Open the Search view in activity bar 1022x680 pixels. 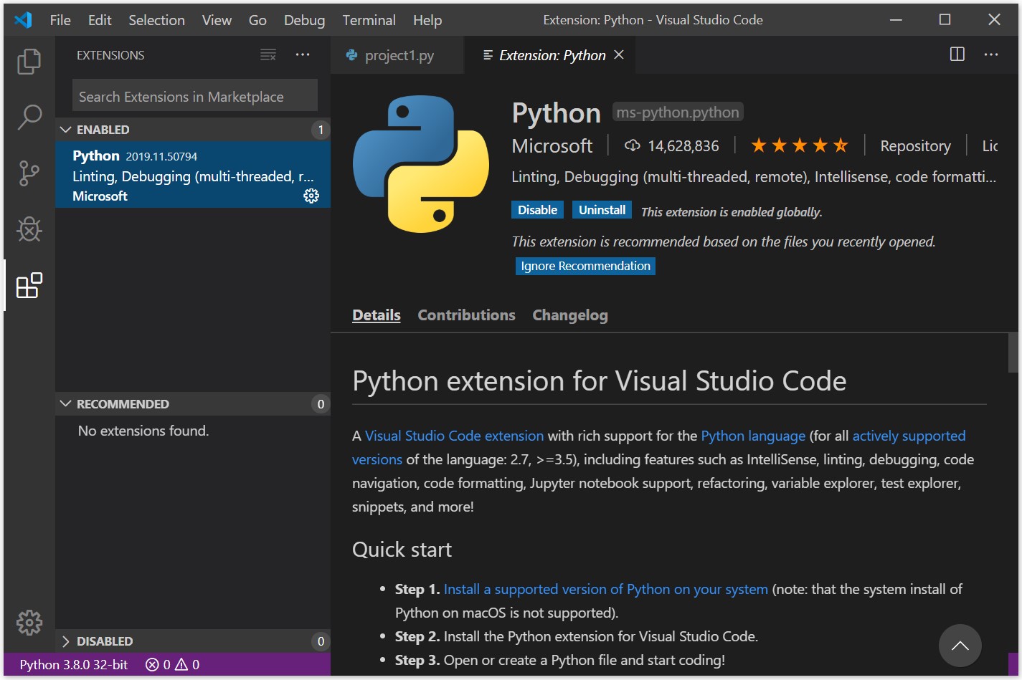point(29,117)
